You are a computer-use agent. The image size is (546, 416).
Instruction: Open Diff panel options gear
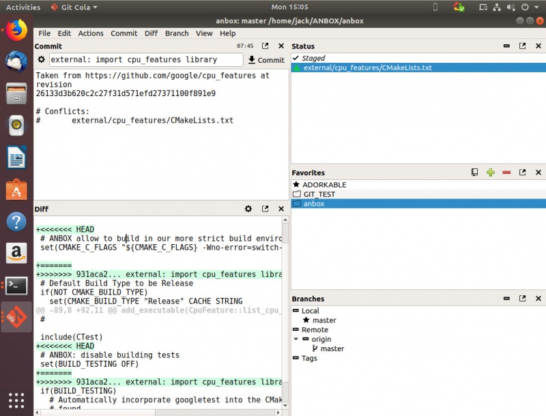(248, 209)
